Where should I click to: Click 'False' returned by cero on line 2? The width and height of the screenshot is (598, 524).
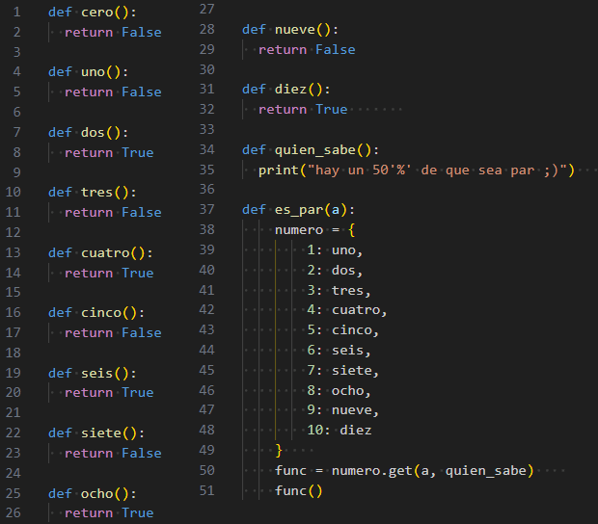142,33
